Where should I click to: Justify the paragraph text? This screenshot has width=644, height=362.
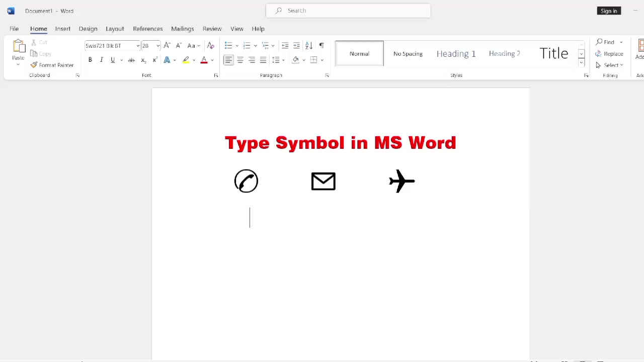tap(263, 60)
